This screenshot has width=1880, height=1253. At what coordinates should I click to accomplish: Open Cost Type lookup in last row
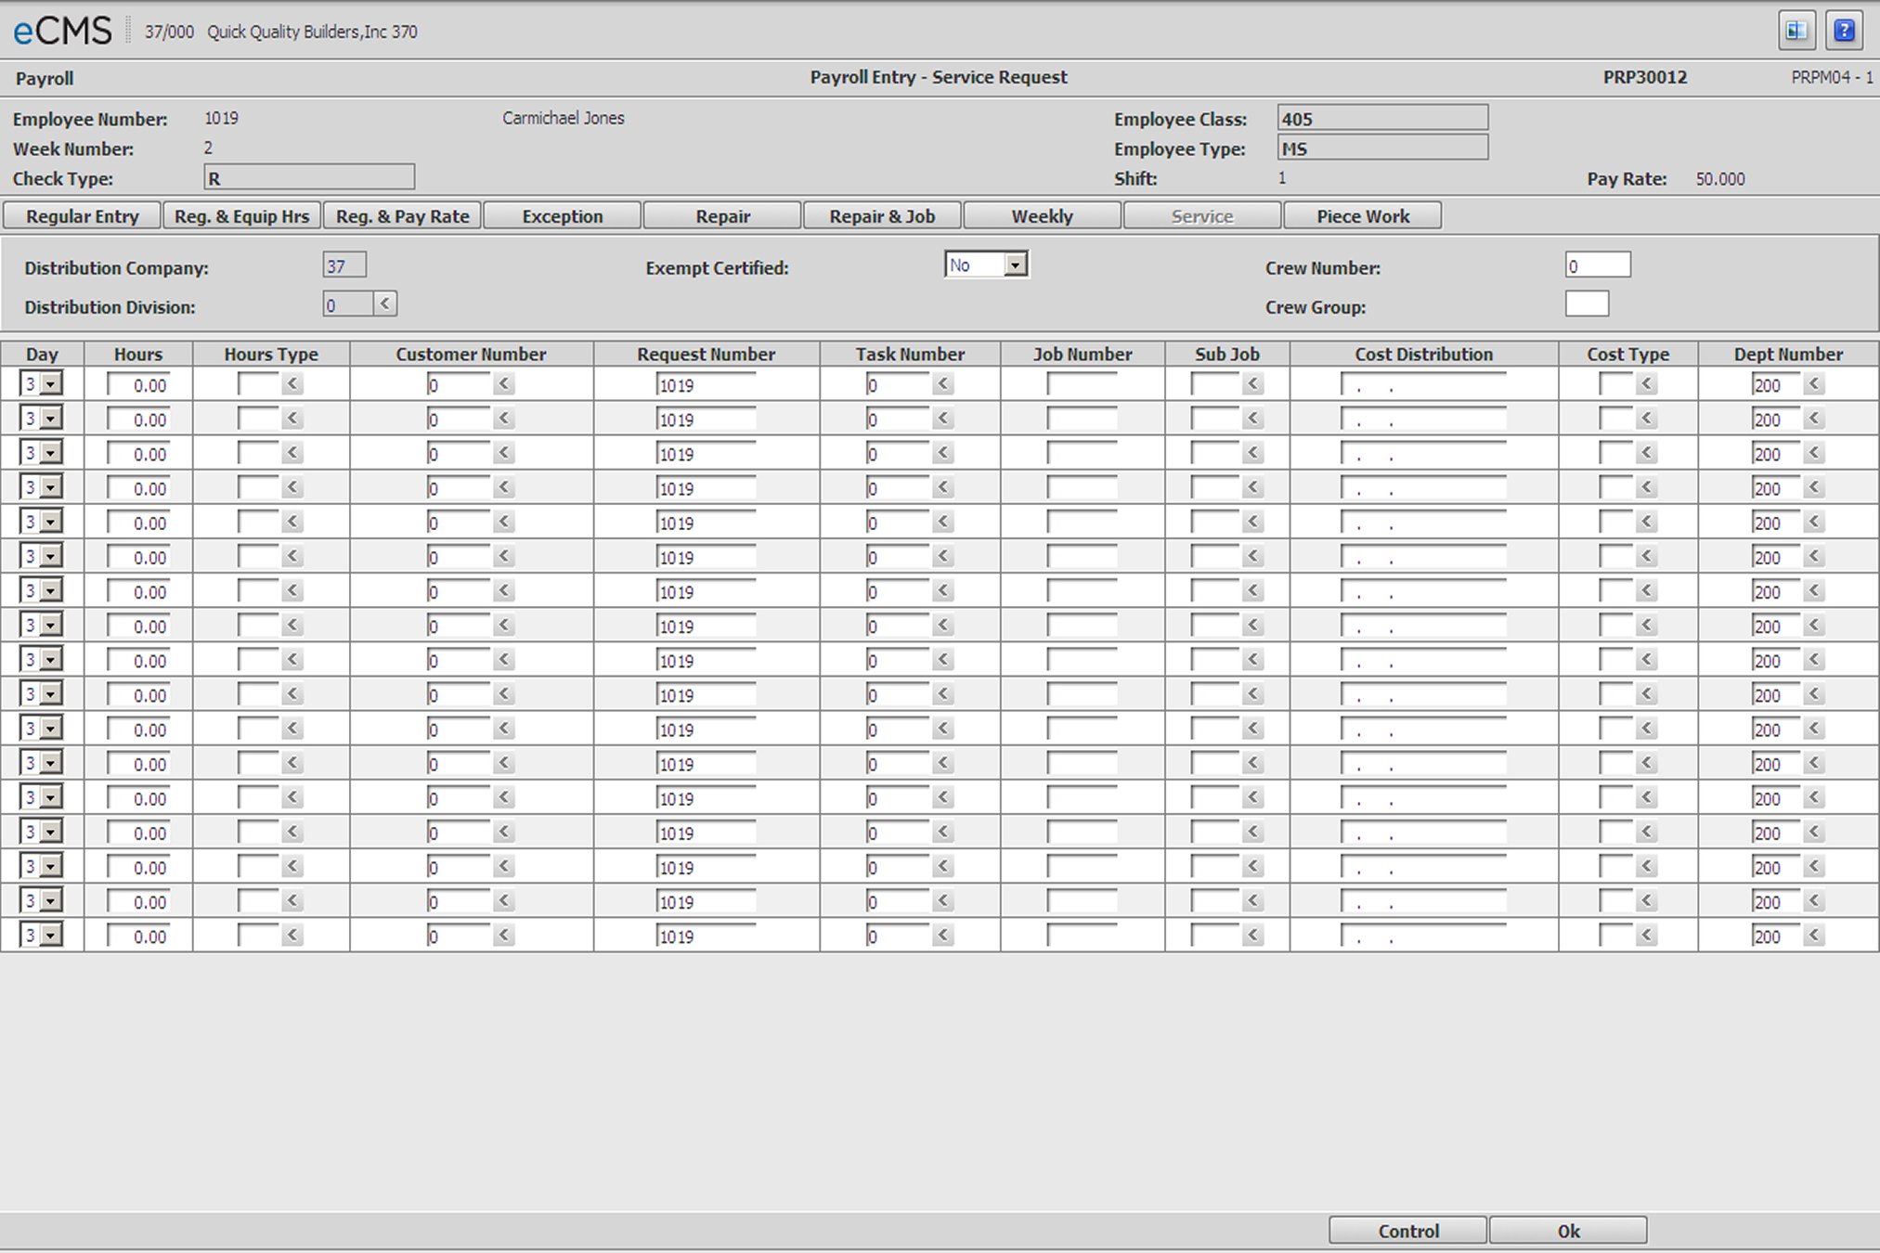tap(1647, 935)
